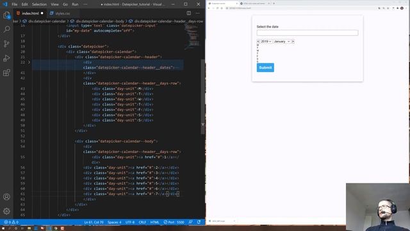Click Spaces: 4 indentation setting
410x231 pixels.
coord(115,222)
